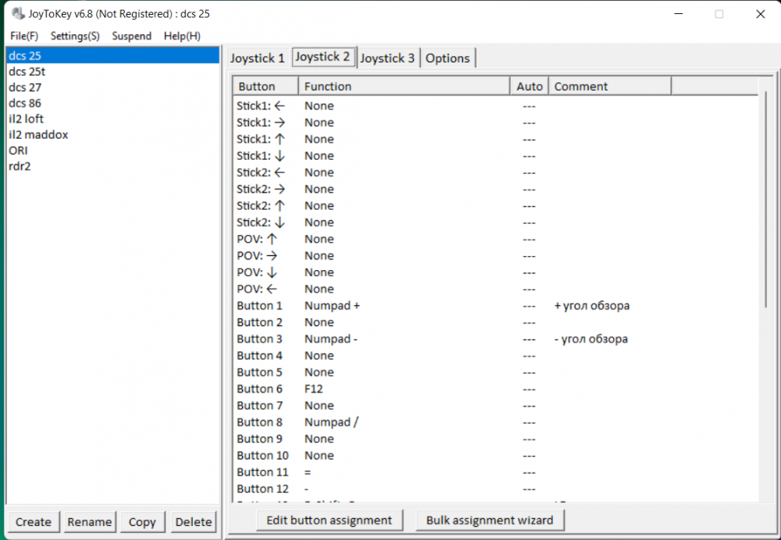Click the JoyToKey app icon in title bar

pyautogui.click(x=17, y=14)
